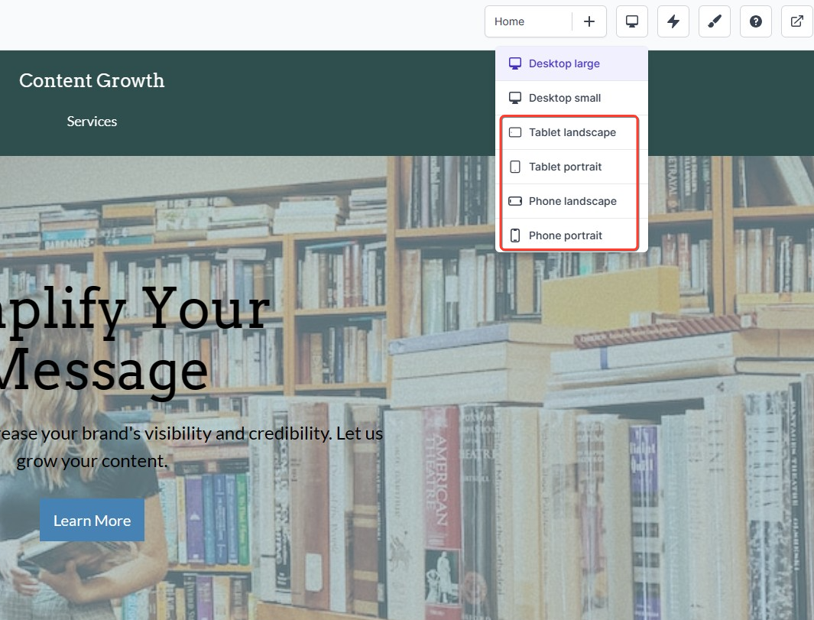Open site in new tab icon
The width and height of the screenshot is (814, 620).
(x=797, y=21)
